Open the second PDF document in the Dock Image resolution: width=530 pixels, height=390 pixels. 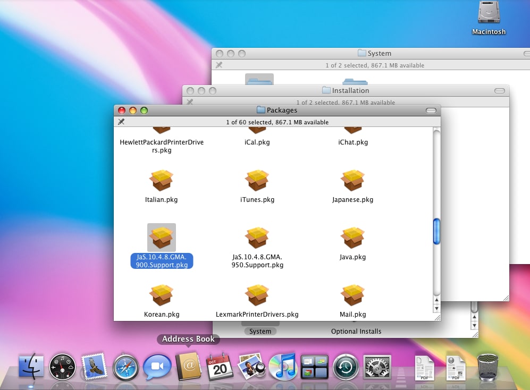tap(456, 368)
